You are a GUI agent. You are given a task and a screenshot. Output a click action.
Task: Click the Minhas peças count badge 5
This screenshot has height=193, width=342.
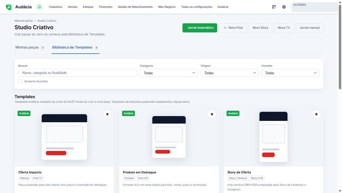tap(43, 48)
